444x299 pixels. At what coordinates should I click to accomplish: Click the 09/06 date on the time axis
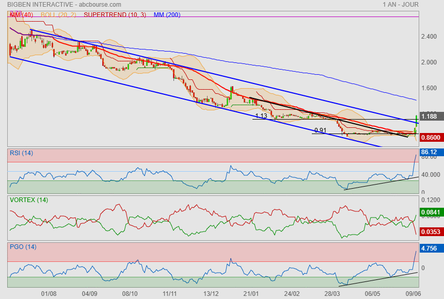411,293
